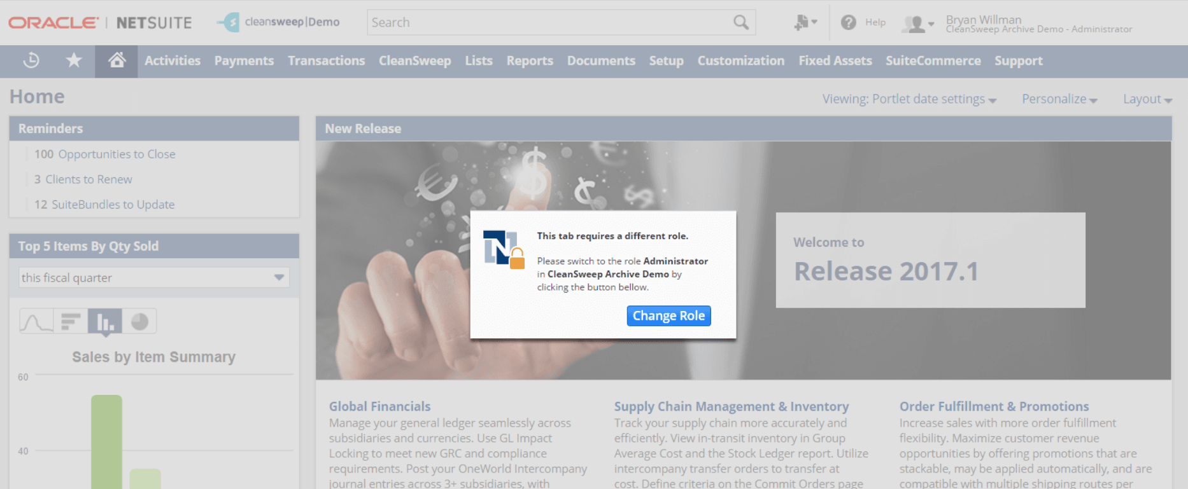Open the 'this fiscal quarter' period dropdown

coord(154,277)
